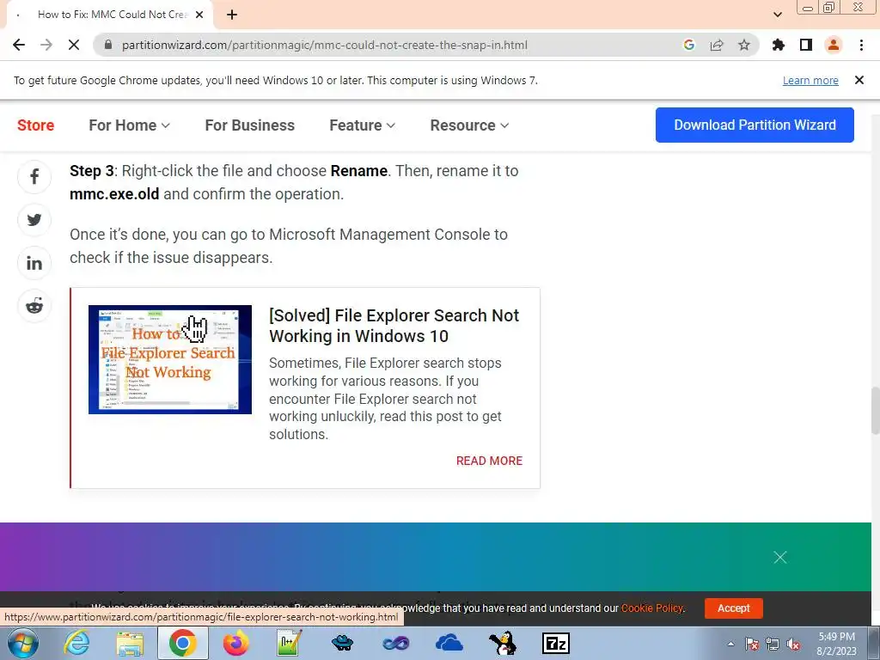Bookmark this page with the star
The image size is (880, 660).
tap(744, 45)
